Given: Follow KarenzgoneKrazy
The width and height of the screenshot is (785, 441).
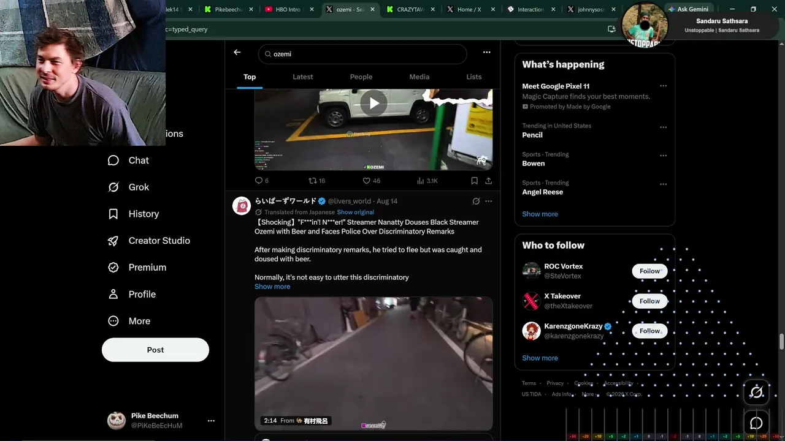Looking at the screenshot, I should pyautogui.click(x=649, y=331).
